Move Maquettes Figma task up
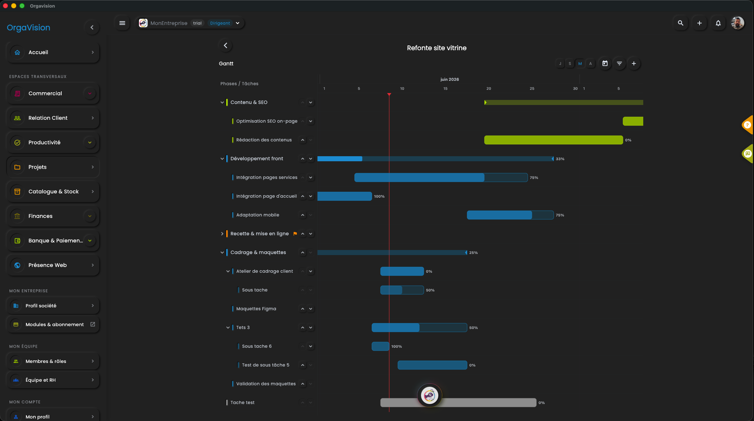This screenshot has width=754, height=421. (x=303, y=309)
